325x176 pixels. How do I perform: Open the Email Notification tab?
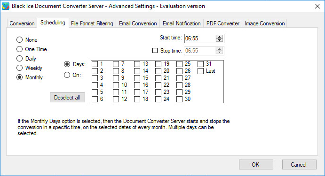pyautogui.click(x=182, y=23)
